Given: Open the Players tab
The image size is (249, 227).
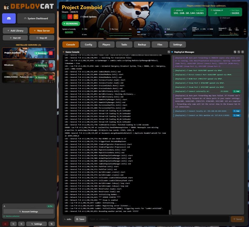Looking at the screenshot, I should (106, 44).
